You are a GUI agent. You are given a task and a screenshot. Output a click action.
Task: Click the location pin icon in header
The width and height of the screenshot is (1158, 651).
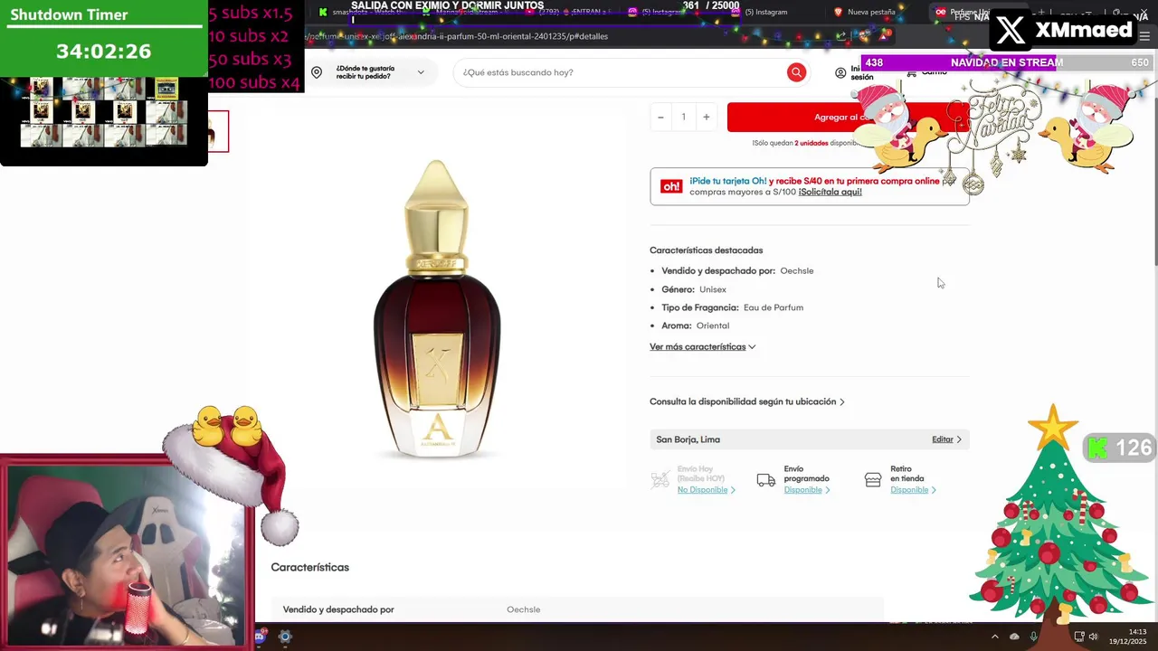click(317, 72)
